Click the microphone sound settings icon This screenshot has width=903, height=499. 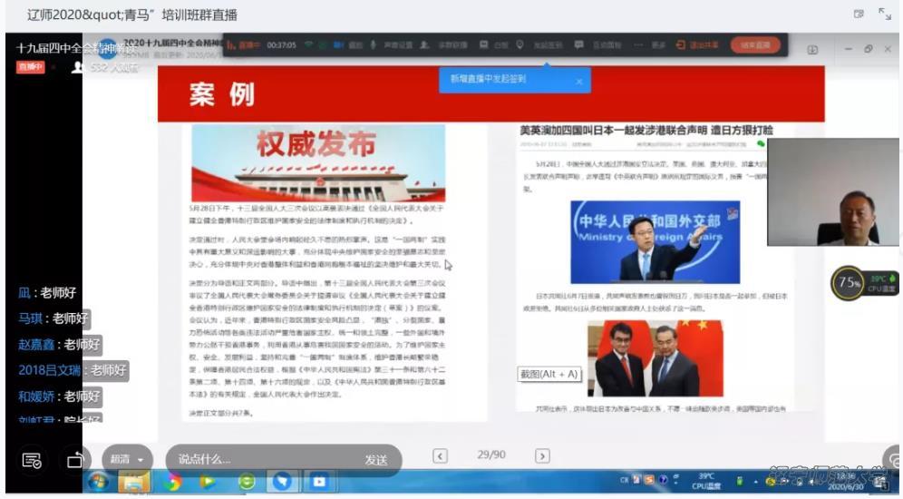373,45
